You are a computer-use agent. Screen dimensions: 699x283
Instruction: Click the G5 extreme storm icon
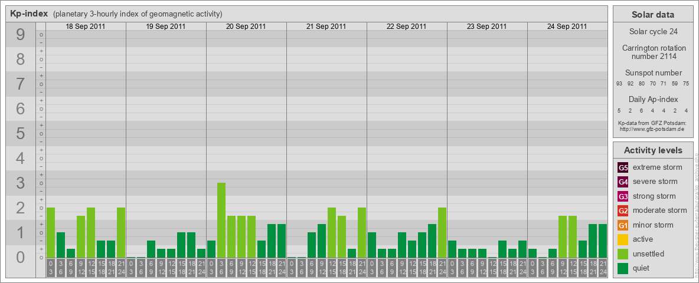pyautogui.click(x=623, y=168)
